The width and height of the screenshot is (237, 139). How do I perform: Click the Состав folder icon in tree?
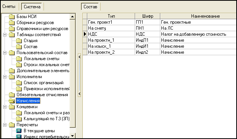(19, 47)
